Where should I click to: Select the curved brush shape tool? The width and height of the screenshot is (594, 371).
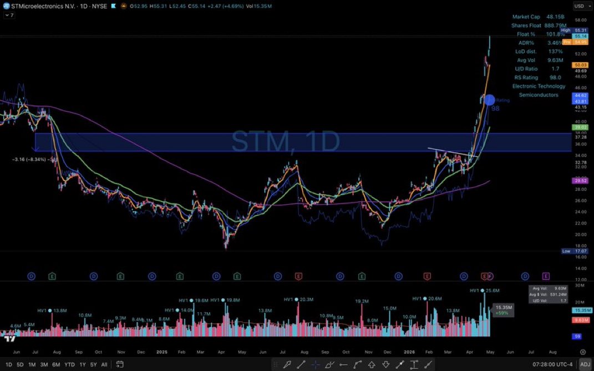329,364
